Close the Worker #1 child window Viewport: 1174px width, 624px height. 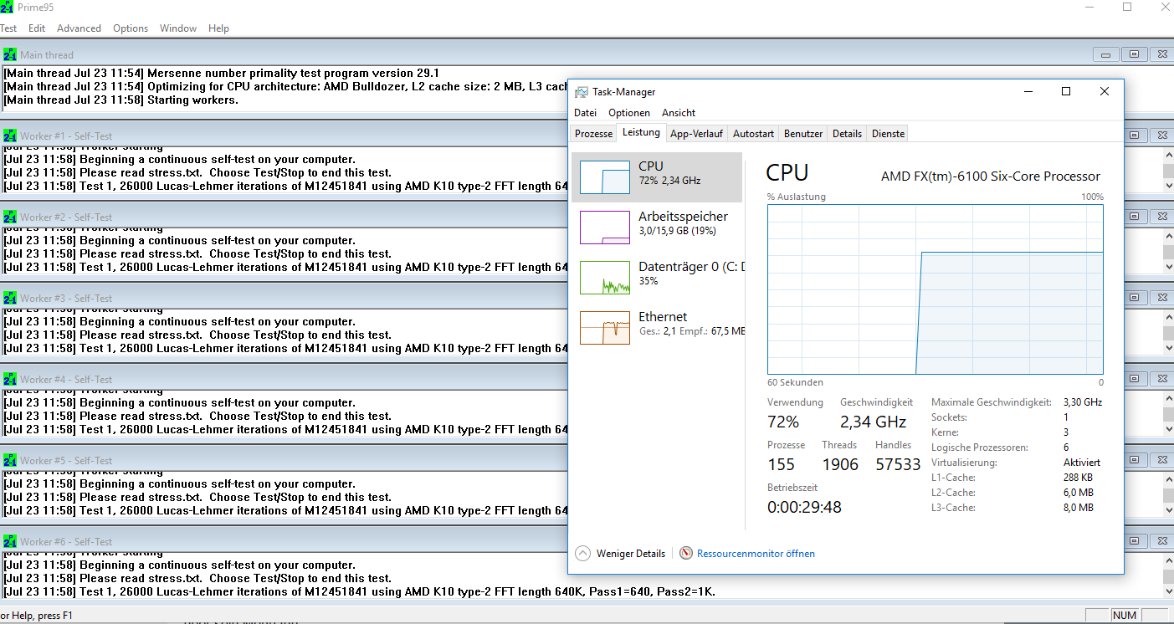(1160, 136)
